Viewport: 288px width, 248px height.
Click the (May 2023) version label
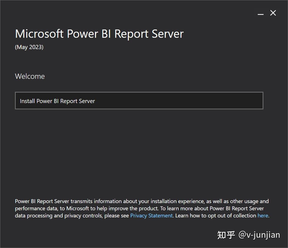click(29, 47)
